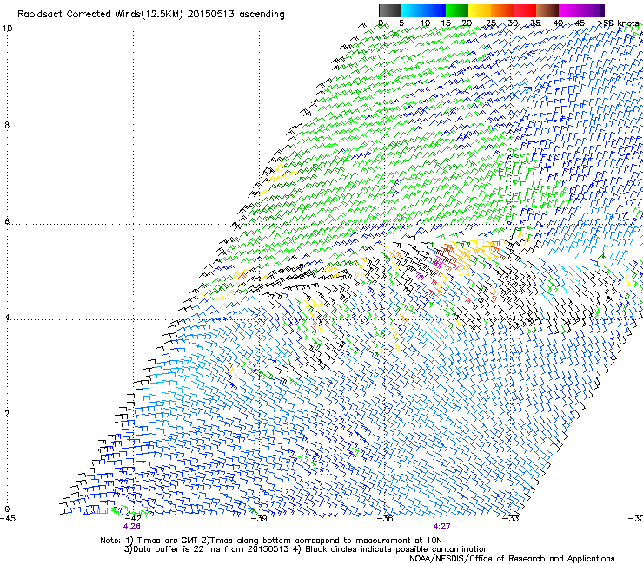The height and width of the screenshot is (564, 643).
Task: Click the note 'Times are GMT' line
Action: pos(271,541)
